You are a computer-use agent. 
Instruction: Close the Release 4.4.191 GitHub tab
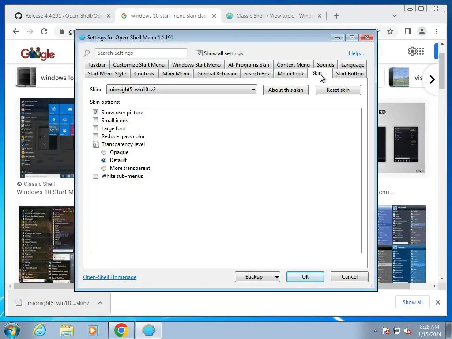coord(109,16)
